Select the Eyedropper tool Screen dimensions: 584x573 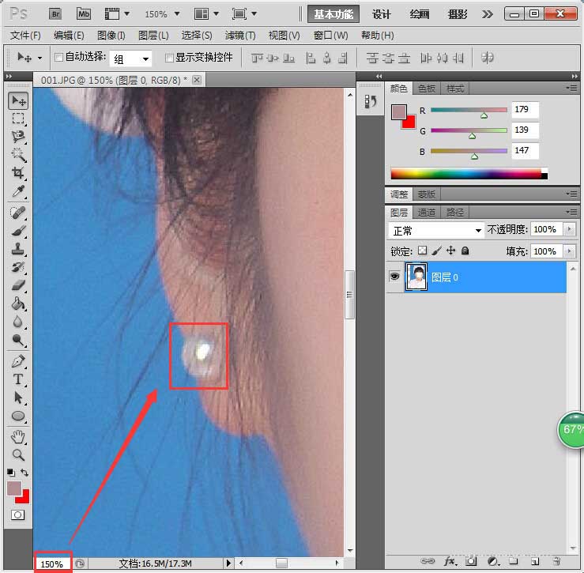pyautogui.click(x=18, y=191)
